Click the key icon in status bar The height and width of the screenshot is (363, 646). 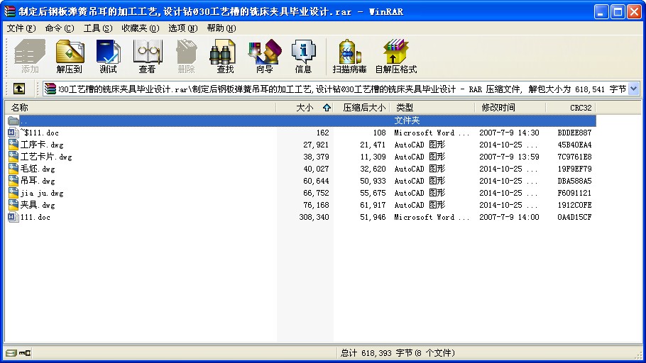25,352
